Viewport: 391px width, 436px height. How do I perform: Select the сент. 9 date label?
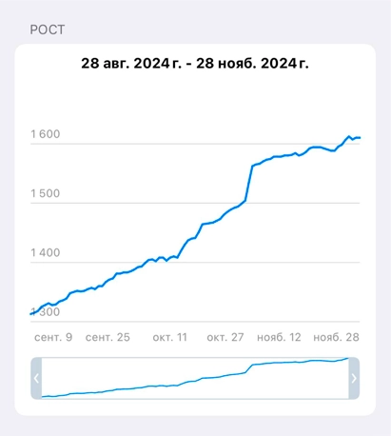pyautogui.click(x=53, y=337)
